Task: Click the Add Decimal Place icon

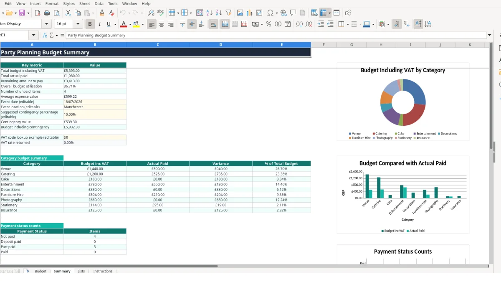Action: [x=299, y=24]
